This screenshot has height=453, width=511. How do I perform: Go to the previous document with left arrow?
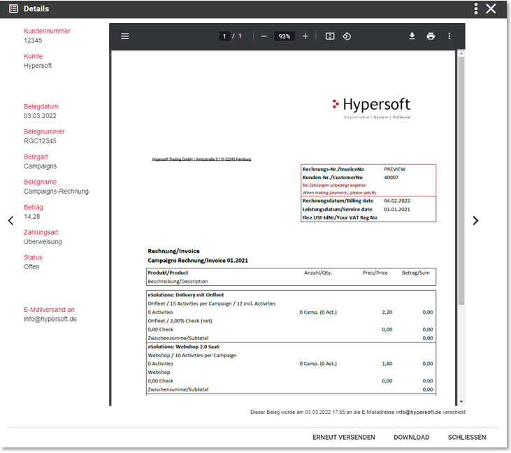10,221
